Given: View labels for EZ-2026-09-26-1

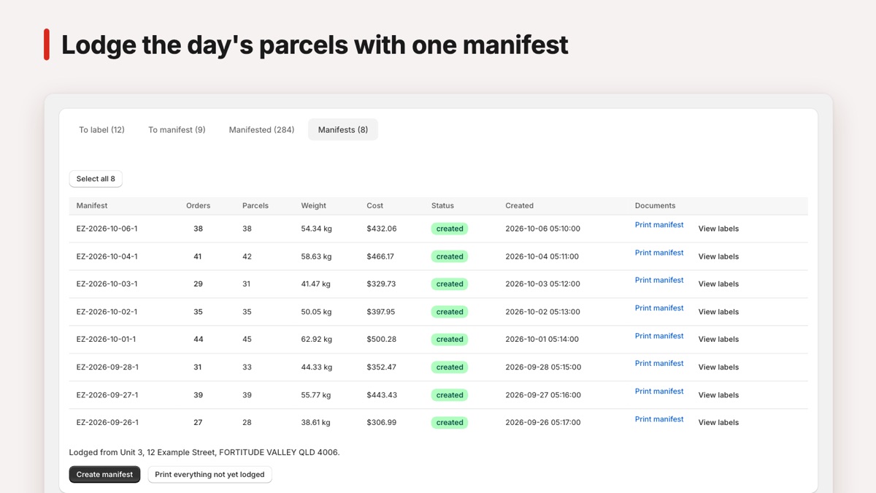Looking at the screenshot, I should point(718,423).
